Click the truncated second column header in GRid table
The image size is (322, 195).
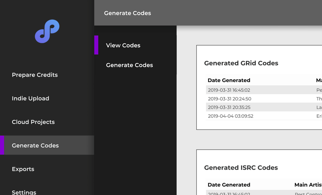pos(319,80)
